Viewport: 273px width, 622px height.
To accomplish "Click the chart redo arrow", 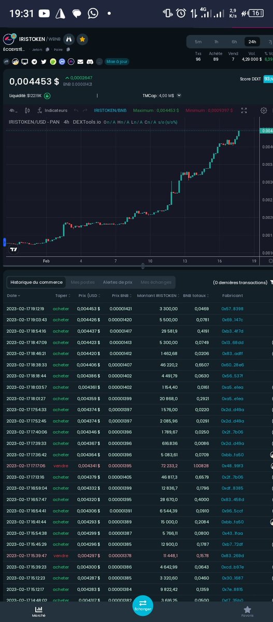I will coord(86,110).
